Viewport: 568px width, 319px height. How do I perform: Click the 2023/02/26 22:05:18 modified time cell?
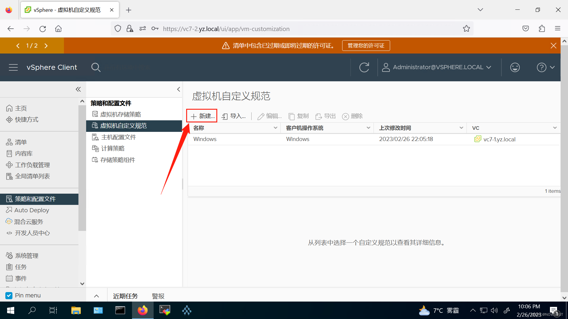point(406,139)
